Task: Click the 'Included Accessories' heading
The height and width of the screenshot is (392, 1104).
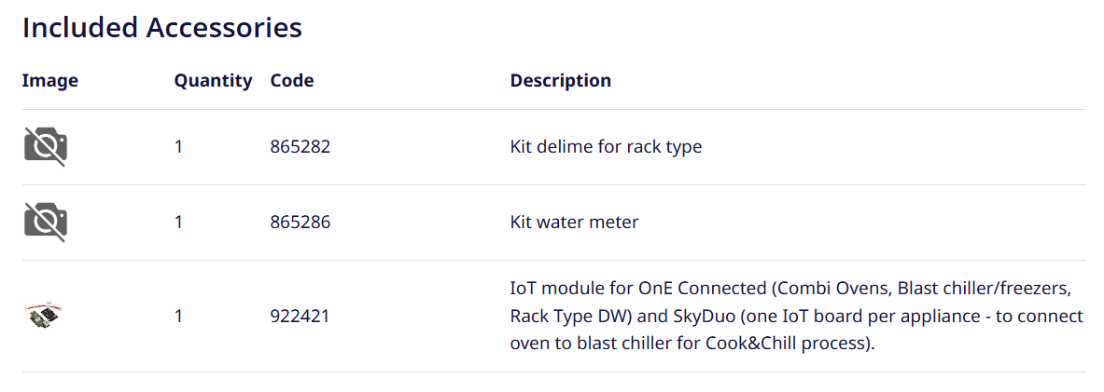Action: tap(161, 28)
